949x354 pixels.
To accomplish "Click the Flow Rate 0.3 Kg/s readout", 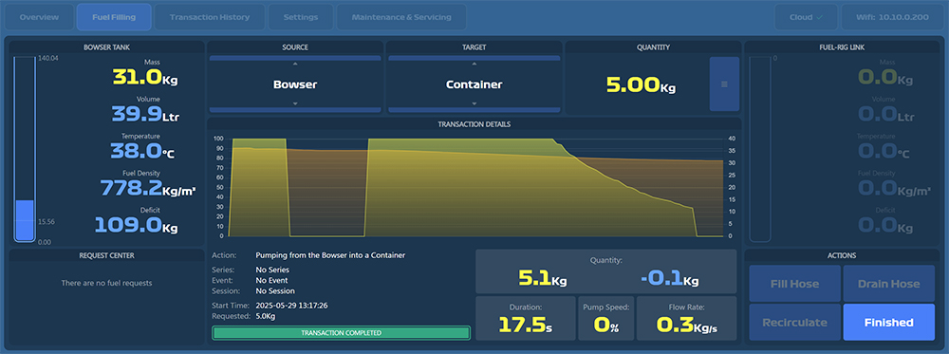I will tap(686, 318).
